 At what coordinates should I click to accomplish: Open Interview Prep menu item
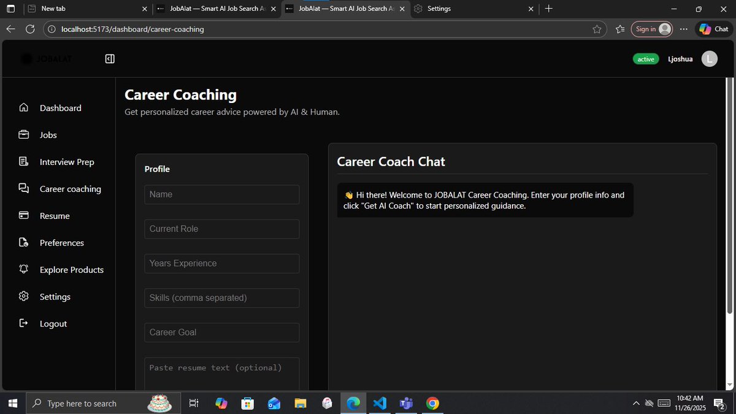(67, 162)
